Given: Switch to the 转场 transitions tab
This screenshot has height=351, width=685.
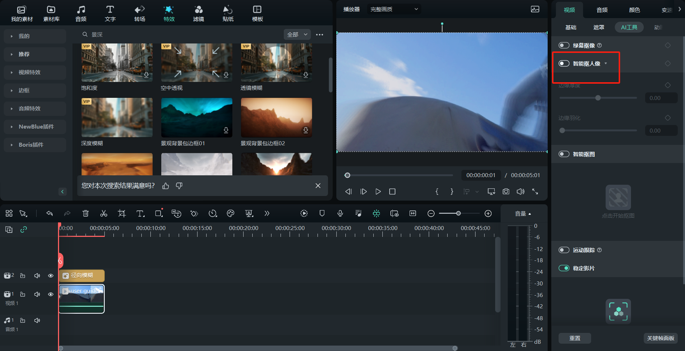Looking at the screenshot, I should [x=140, y=13].
